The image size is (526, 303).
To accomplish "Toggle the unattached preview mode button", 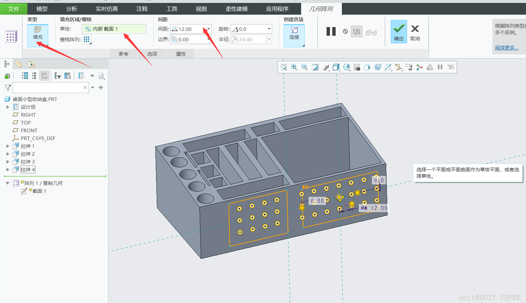I will coord(357,32).
